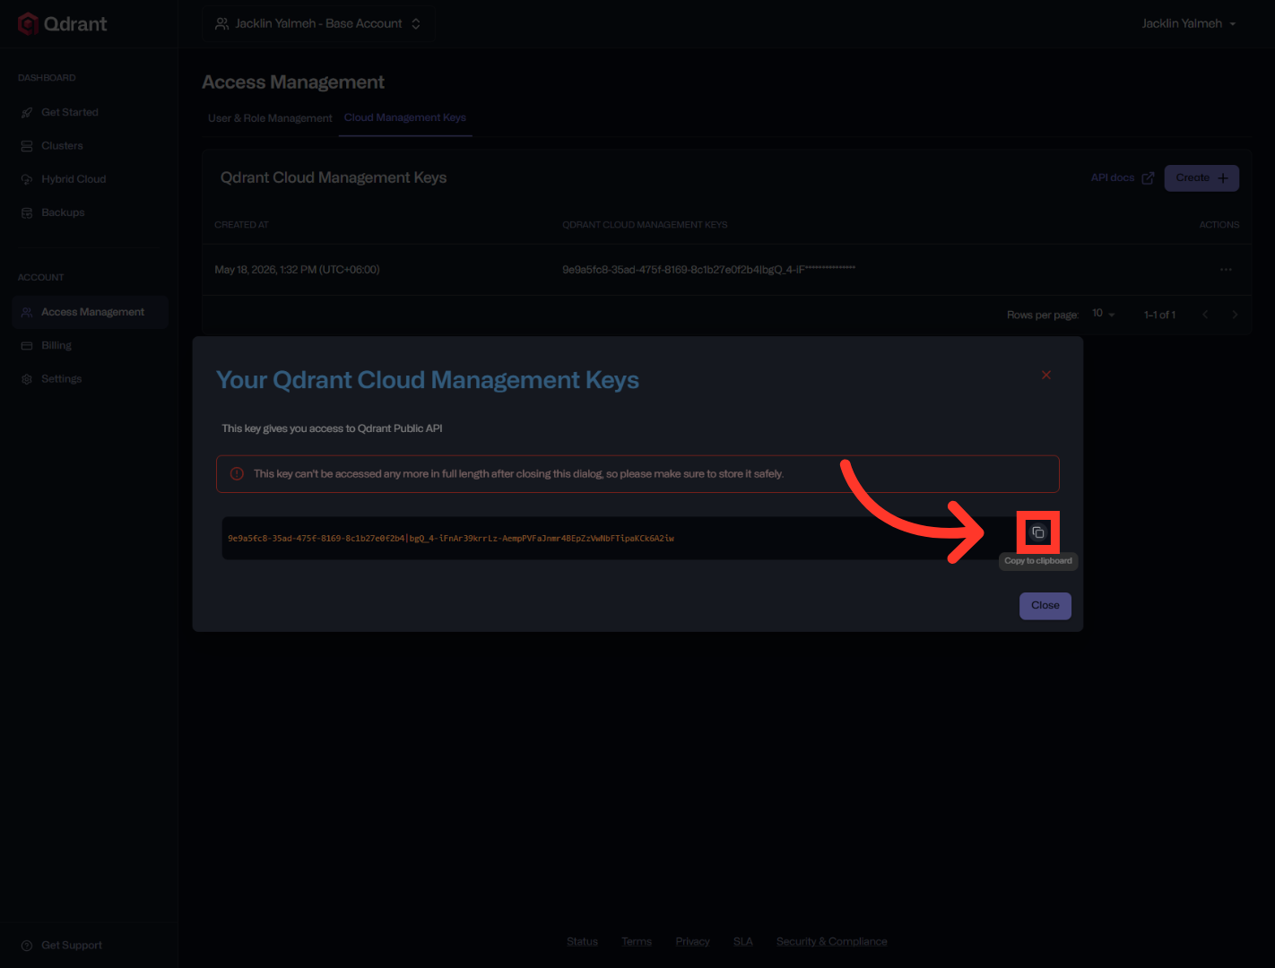Click the Get Support help icon

(x=27, y=946)
